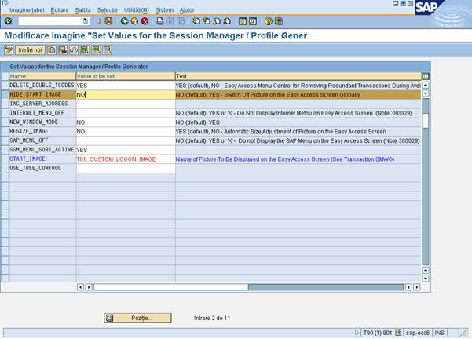
Task: Click the Copy As icon
Action: coord(52,50)
